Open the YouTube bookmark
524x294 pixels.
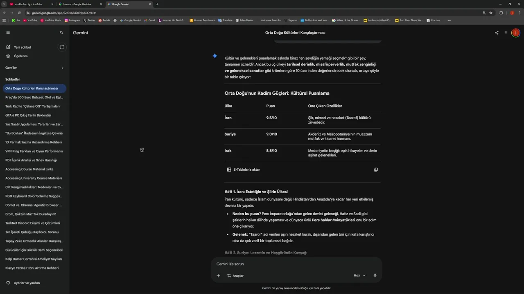pyautogui.click(x=30, y=20)
